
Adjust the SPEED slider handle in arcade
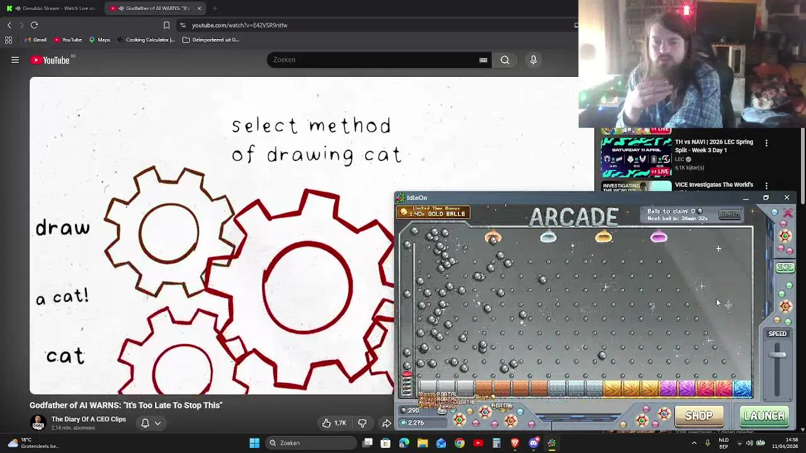[778, 355]
